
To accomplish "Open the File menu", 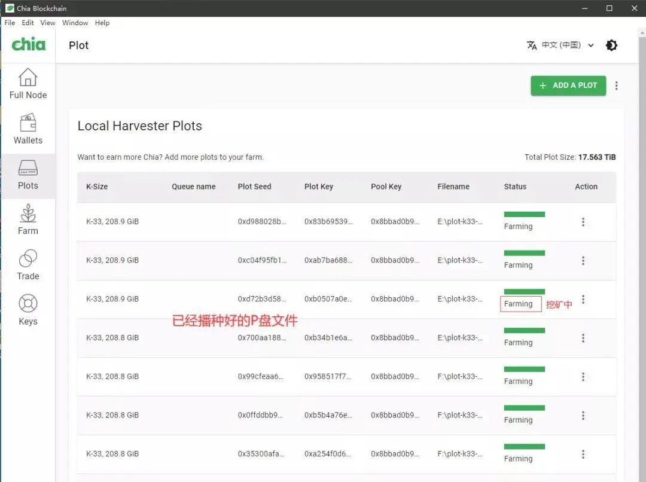I will 10,23.
